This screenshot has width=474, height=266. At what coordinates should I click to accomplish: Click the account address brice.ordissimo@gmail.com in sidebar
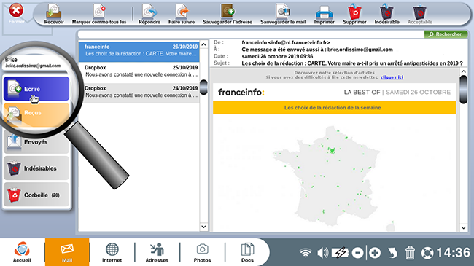[33, 66]
